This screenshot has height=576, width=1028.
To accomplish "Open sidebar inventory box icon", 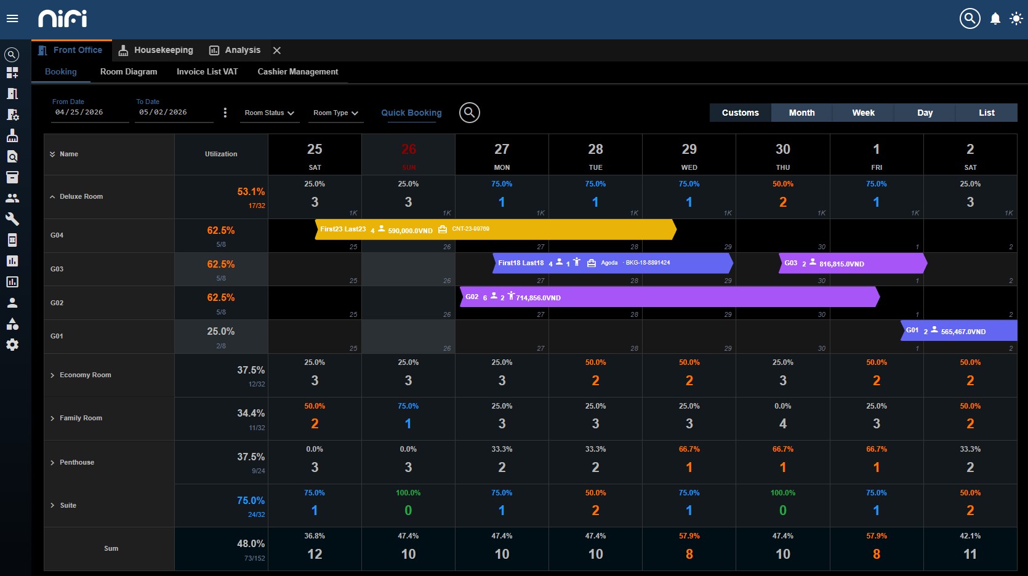I will (12, 177).
